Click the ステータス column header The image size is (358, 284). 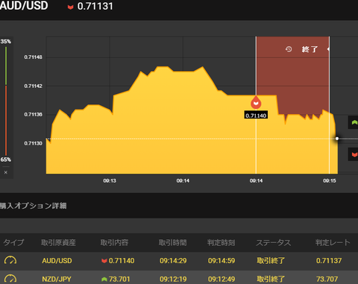click(x=274, y=242)
